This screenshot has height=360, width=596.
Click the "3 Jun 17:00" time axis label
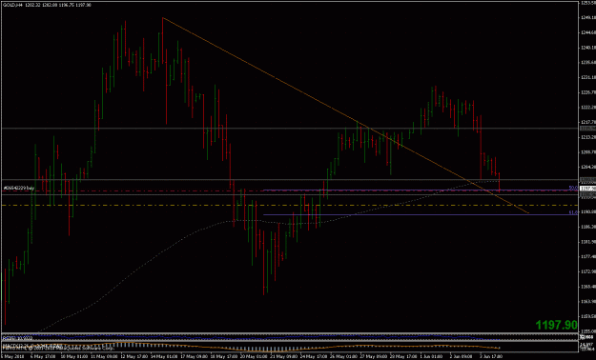pyautogui.click(x=492, y=357)
